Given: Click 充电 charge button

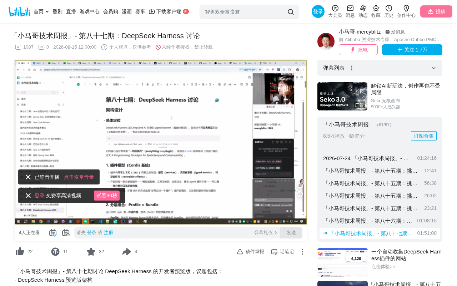Looking at the screenshot, I should (x=358, y=50).
